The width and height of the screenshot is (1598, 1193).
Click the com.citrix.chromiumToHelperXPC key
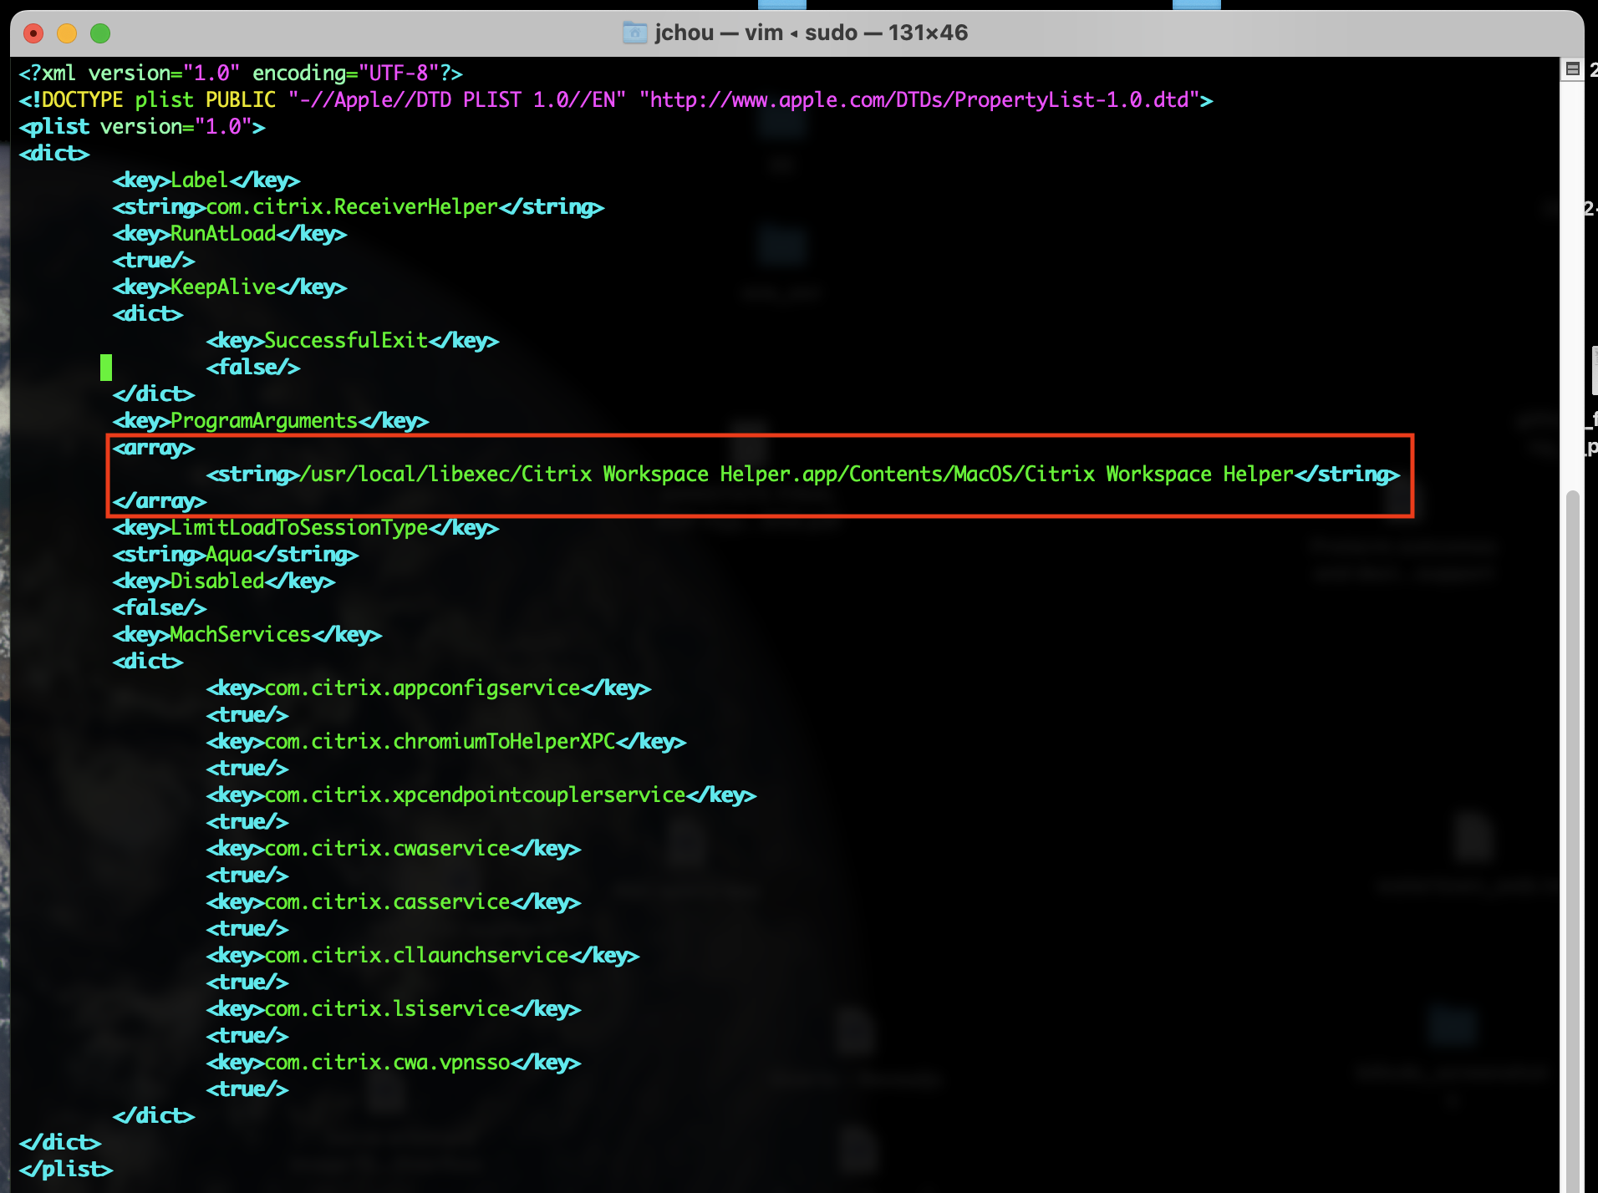(x=446, y=742)
